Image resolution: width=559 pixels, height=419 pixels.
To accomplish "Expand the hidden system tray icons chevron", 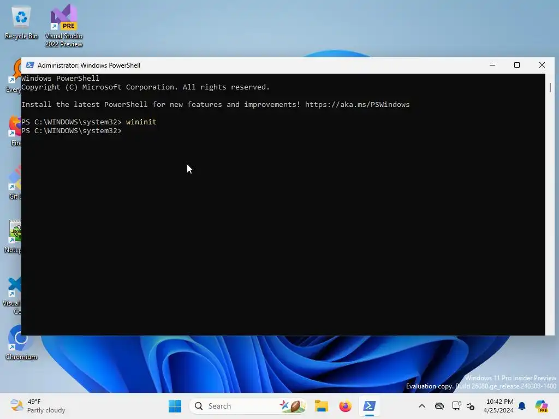I will coord(422,406).
